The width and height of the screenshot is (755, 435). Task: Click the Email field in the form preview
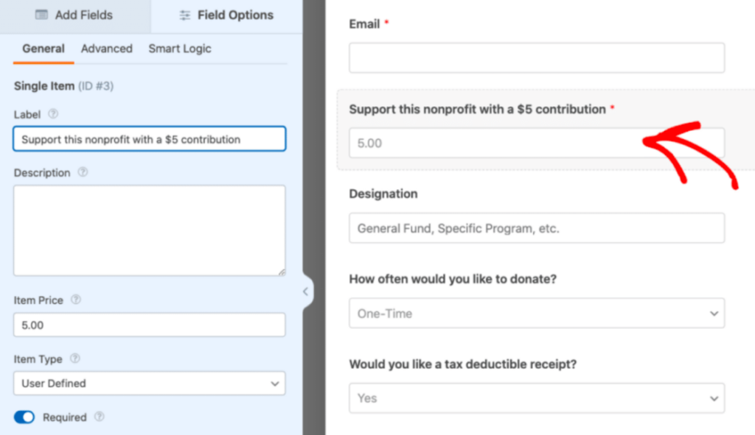[x=536, y=57]
